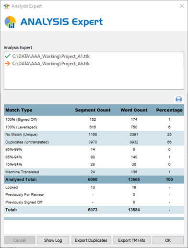
Task: Click segment count 14 in 95%-99% row
Action: pos(93,149)
